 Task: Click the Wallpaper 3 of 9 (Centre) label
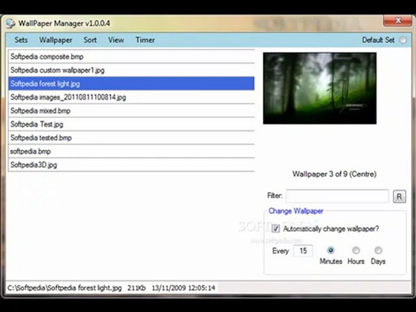coord(334,174)
